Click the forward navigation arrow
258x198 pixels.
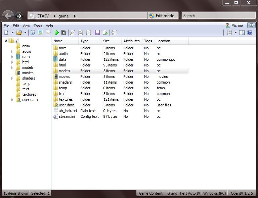click(19, 16)
